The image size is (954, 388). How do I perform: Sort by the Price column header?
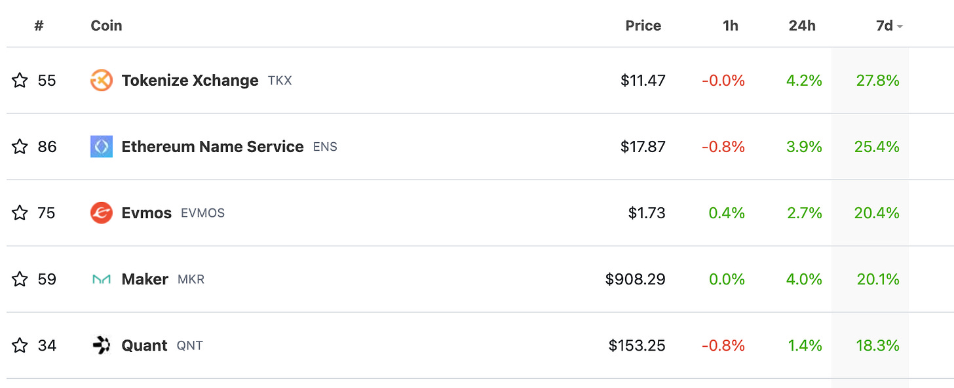[x=643, y=26]
